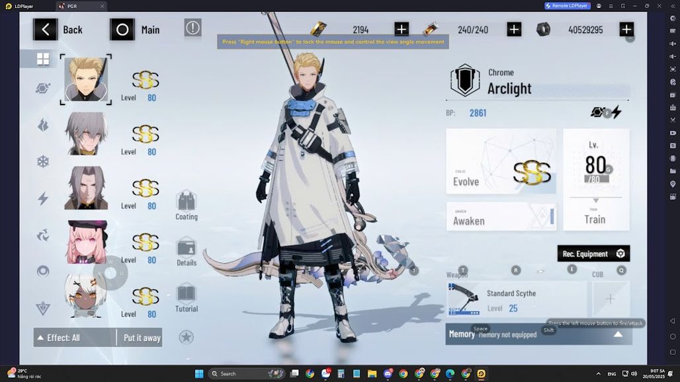
Task: Open the Awaken panel
Action: pyautogui.click(x=501, y=217)
